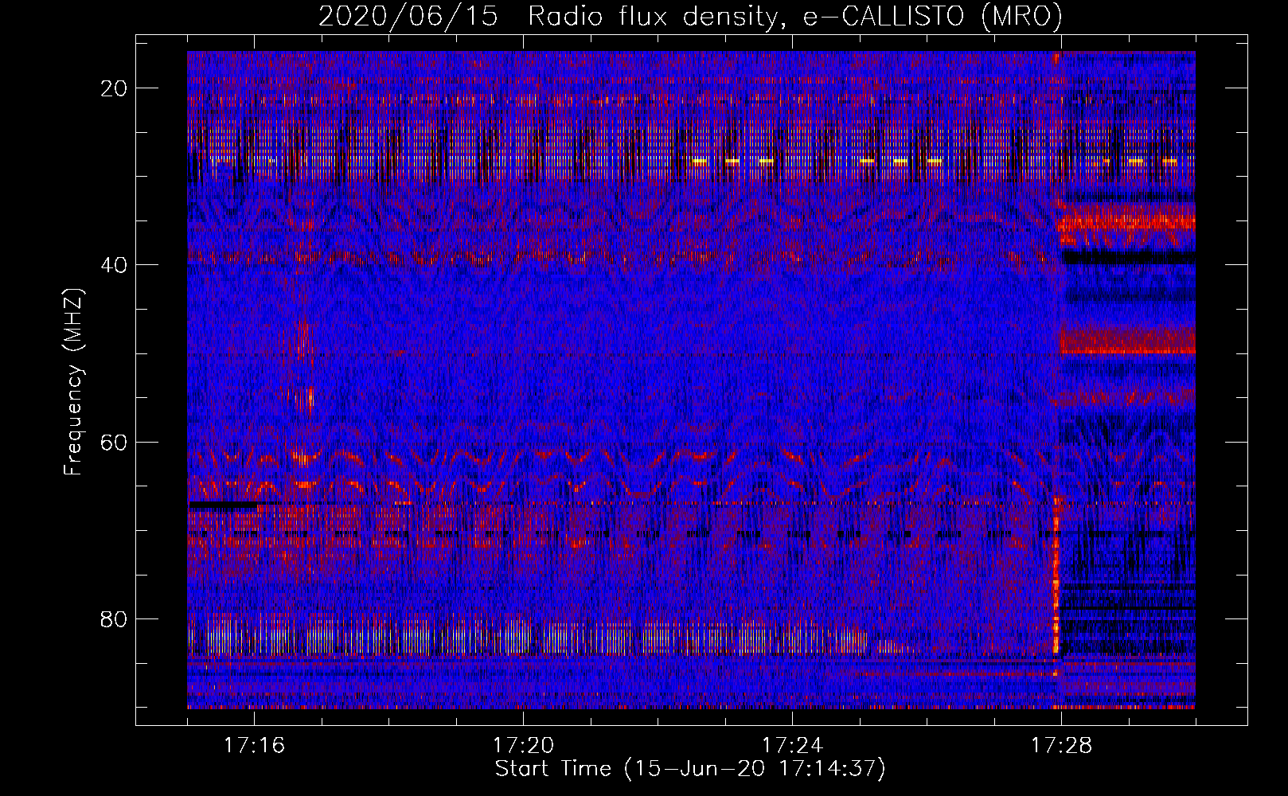Screen dimensions: 1288x796
Task: Click the 60 frequency tick label
Action: [115, 442]
